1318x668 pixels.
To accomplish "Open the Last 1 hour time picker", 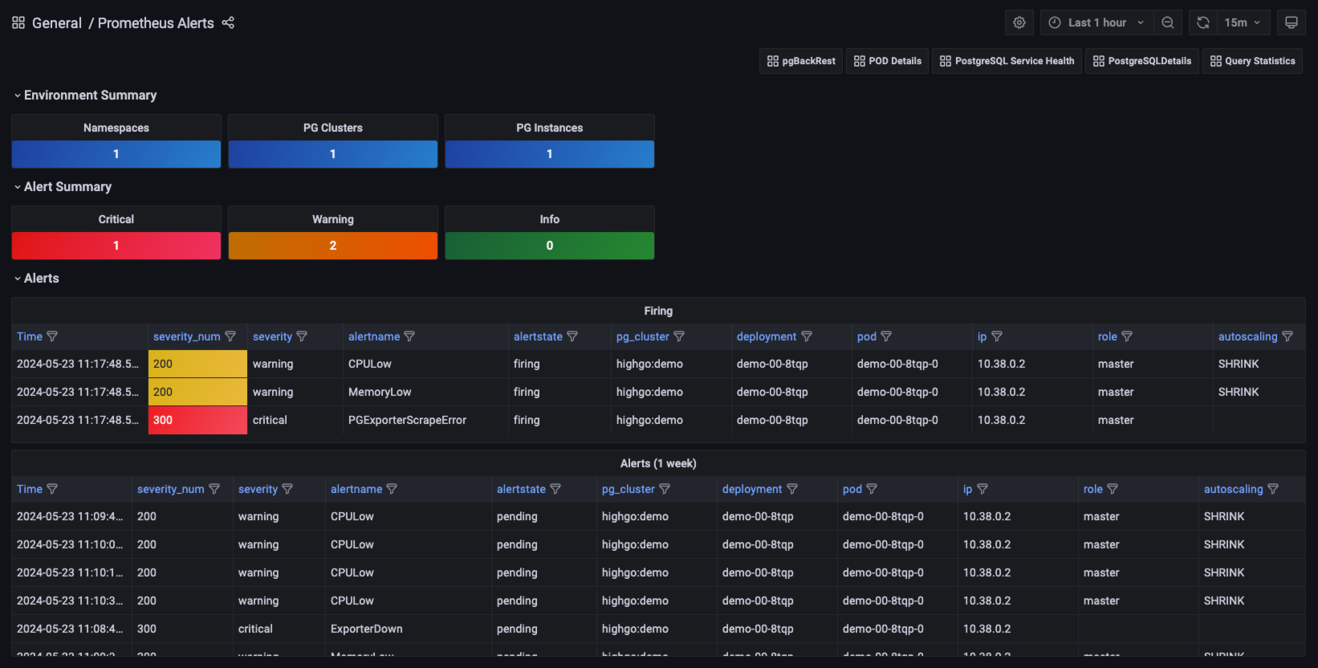I will 1096,22.
